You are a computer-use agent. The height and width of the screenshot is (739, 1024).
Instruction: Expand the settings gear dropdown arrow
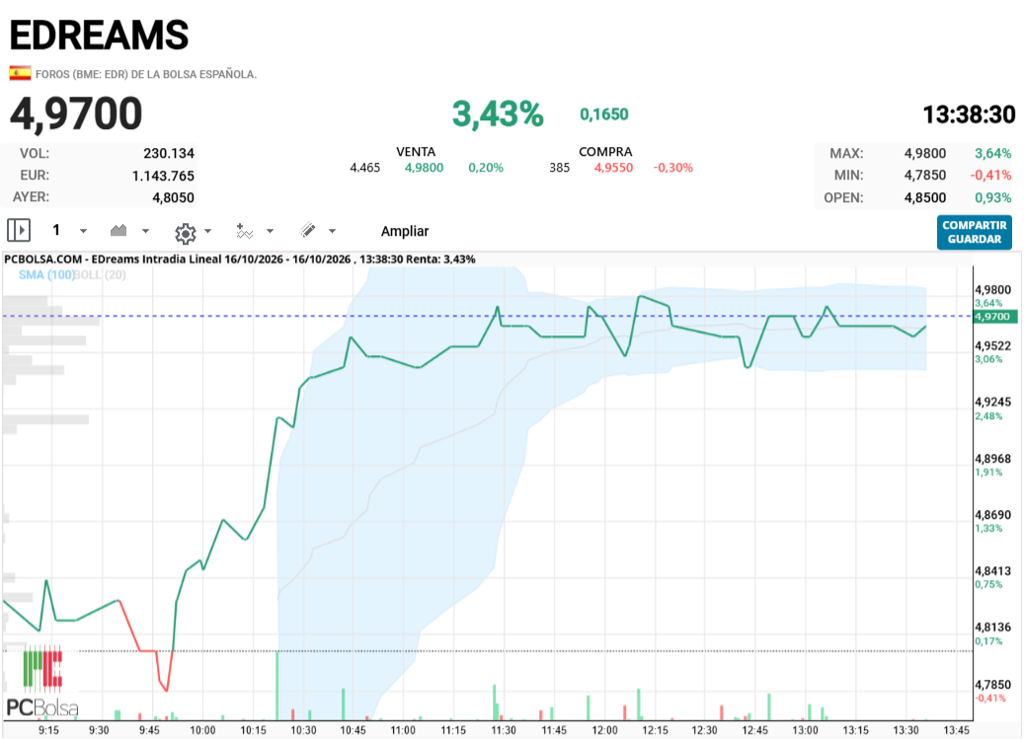coord(207,231)
